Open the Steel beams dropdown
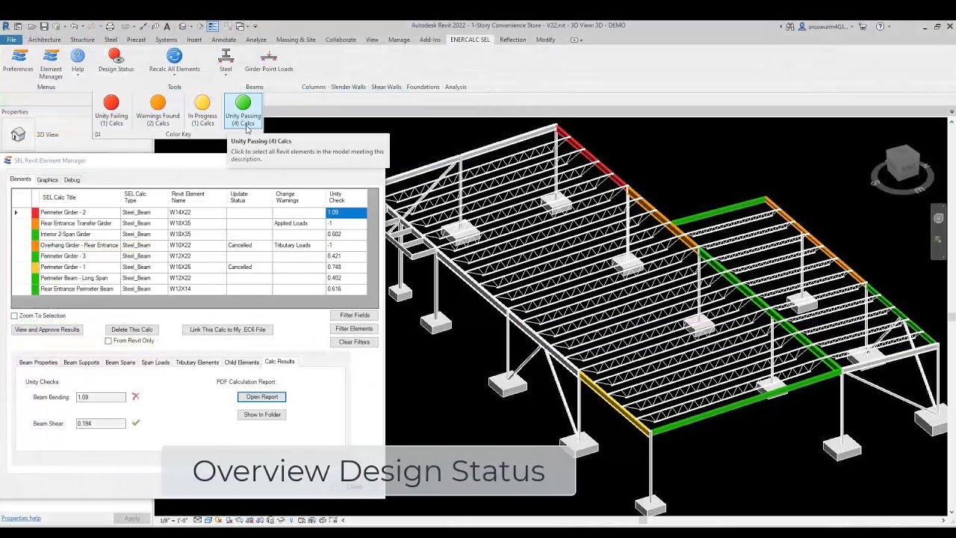 pyautogui.click(x=226, y=61)
